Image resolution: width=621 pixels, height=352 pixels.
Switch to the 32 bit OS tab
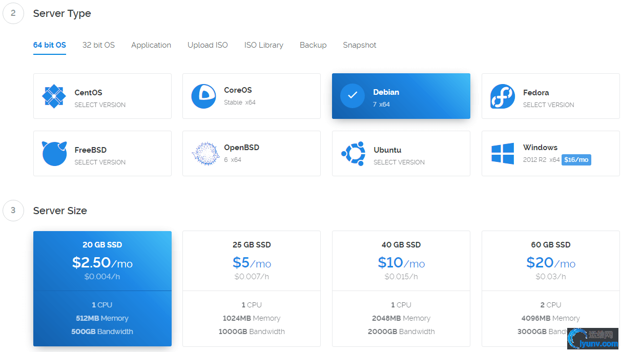[x=98, y=45]
